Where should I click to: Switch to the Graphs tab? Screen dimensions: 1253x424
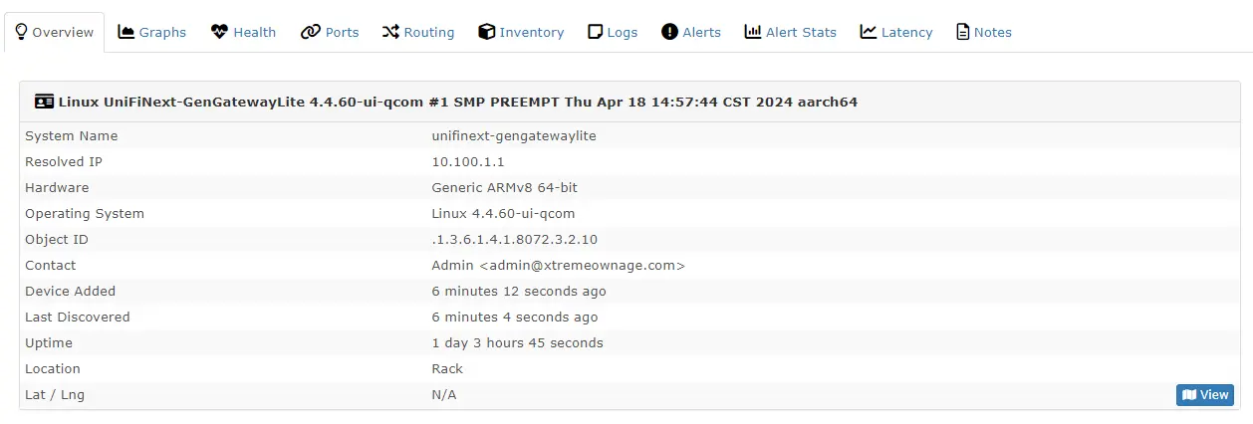162,32
